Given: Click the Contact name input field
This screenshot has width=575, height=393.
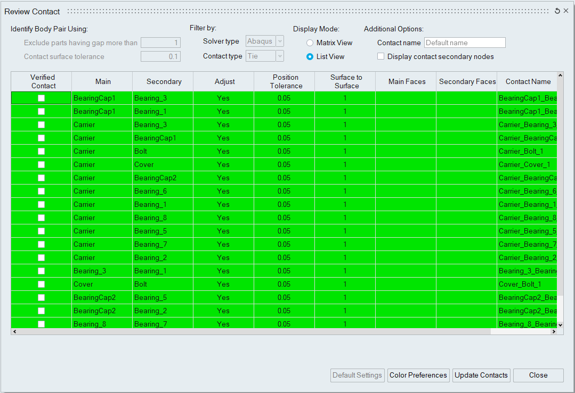Looking at the screenshot, I should coord(464,43).
